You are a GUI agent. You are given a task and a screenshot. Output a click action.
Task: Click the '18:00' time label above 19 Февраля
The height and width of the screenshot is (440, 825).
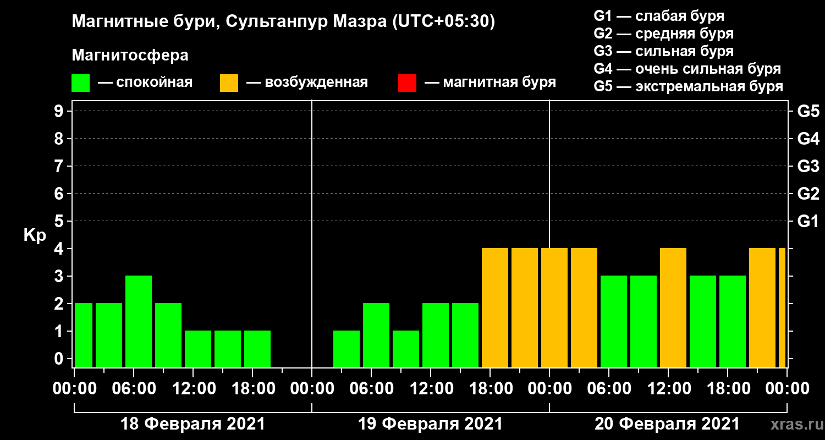pos(490,389)
